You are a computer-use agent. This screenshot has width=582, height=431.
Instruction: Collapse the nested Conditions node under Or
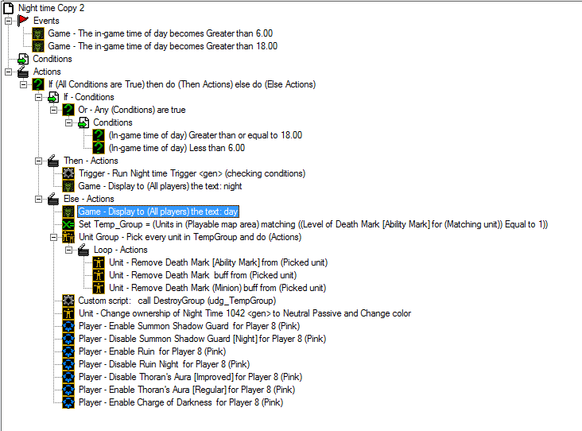pyautogui.click(x=69, y=123)
